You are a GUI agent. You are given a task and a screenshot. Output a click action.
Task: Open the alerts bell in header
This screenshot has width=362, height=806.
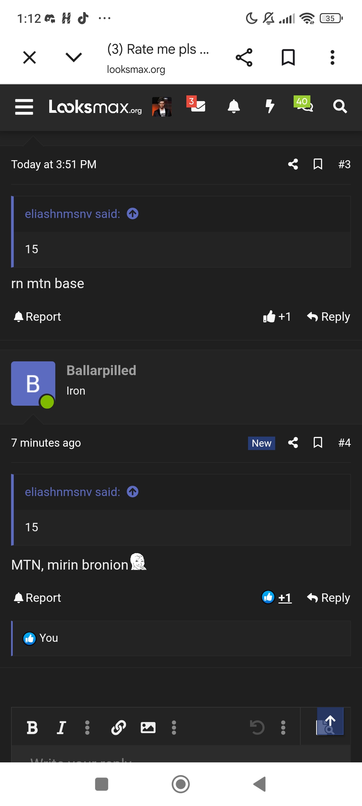(x=234, y=106)
